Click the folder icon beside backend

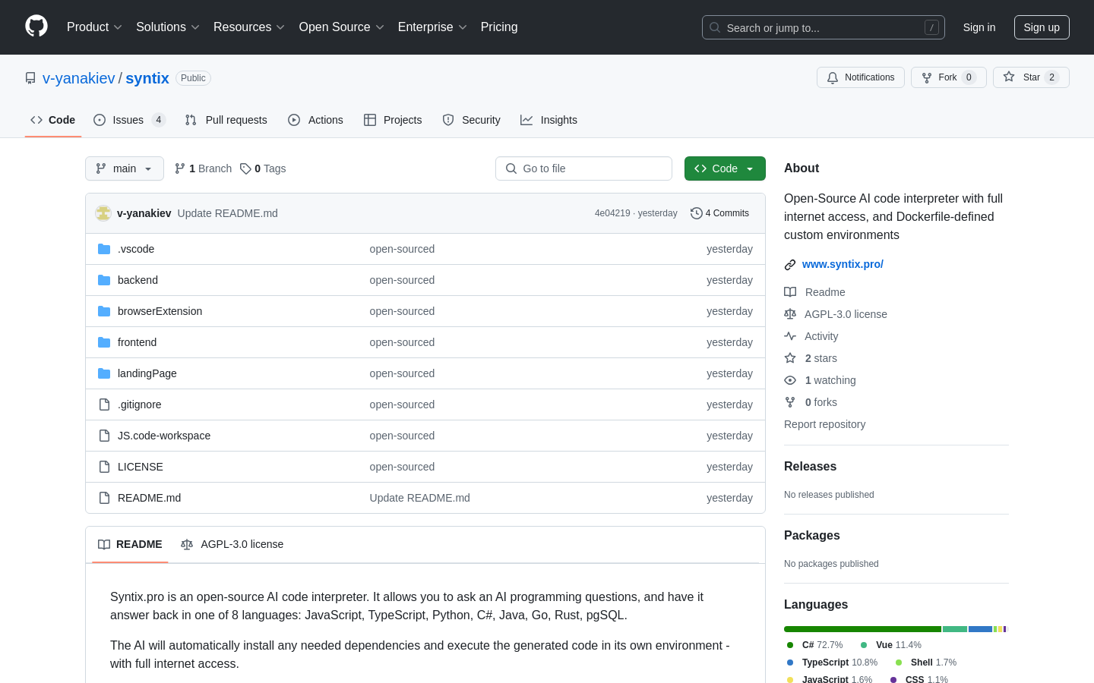click(x=104, y=280)
